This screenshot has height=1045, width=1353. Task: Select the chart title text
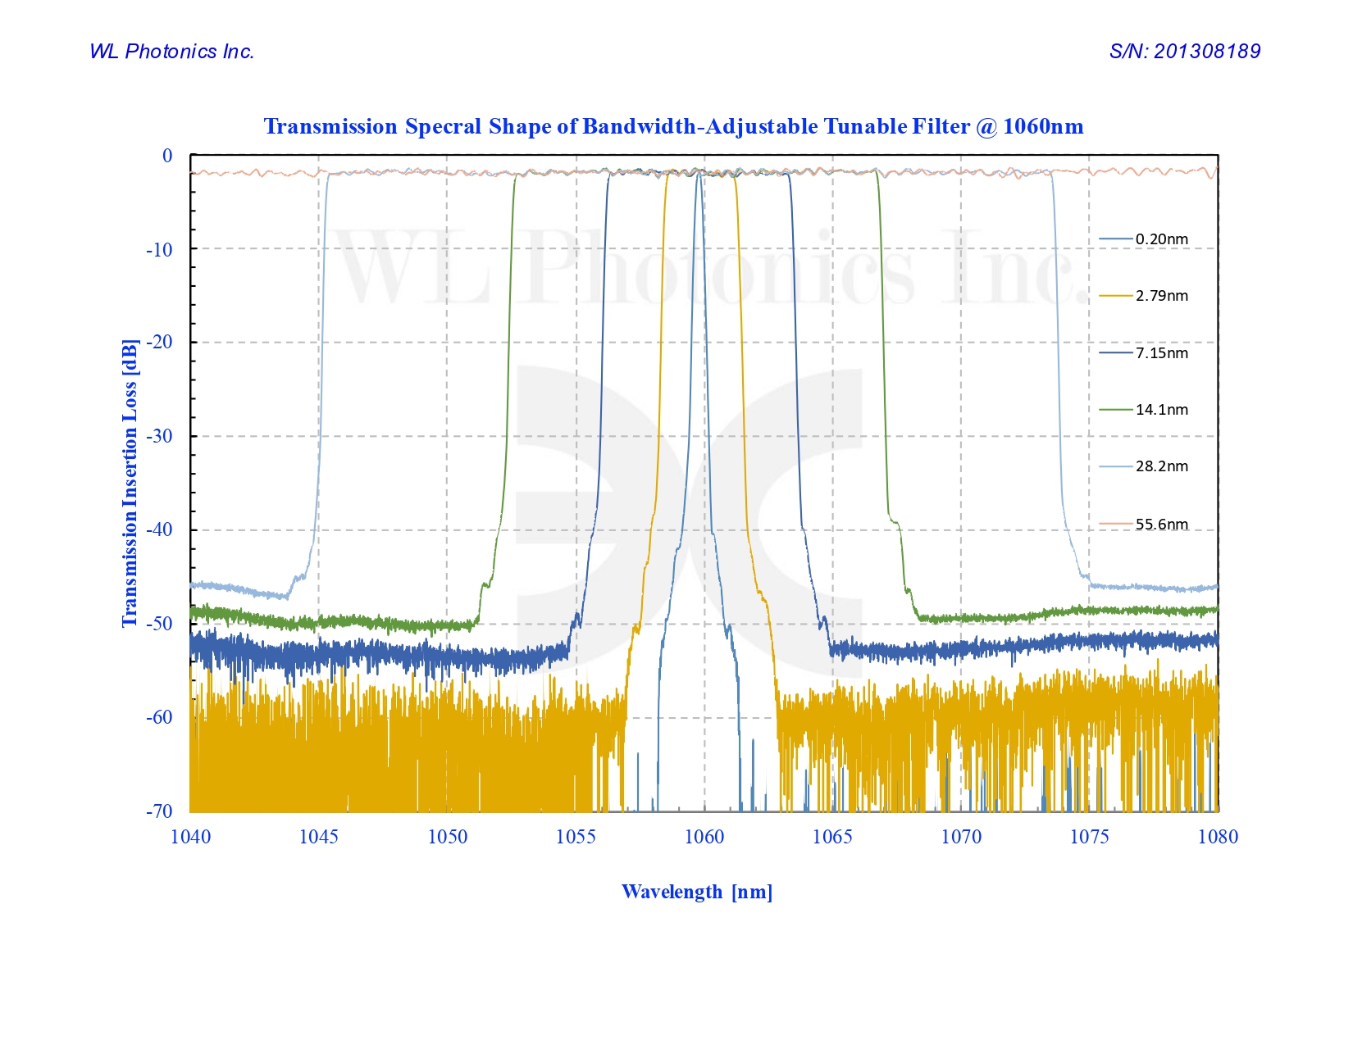coord(675,127)
